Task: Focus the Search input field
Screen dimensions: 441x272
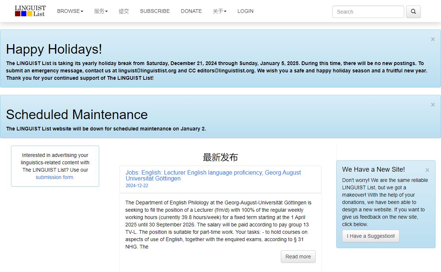Action: 368,12
